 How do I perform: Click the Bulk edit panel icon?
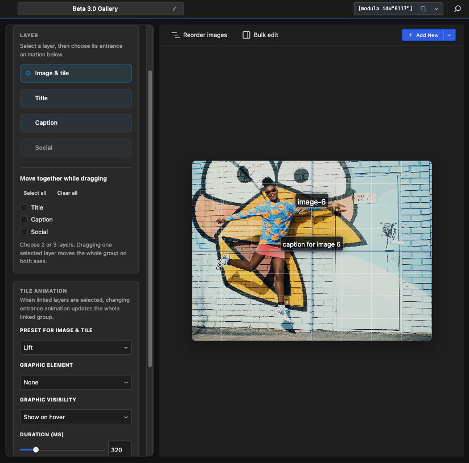246,35
